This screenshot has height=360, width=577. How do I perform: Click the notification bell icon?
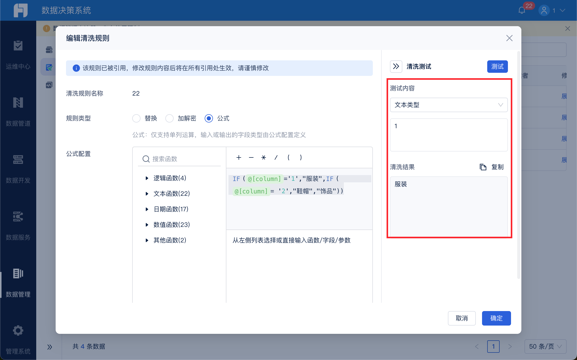(522, 10)
